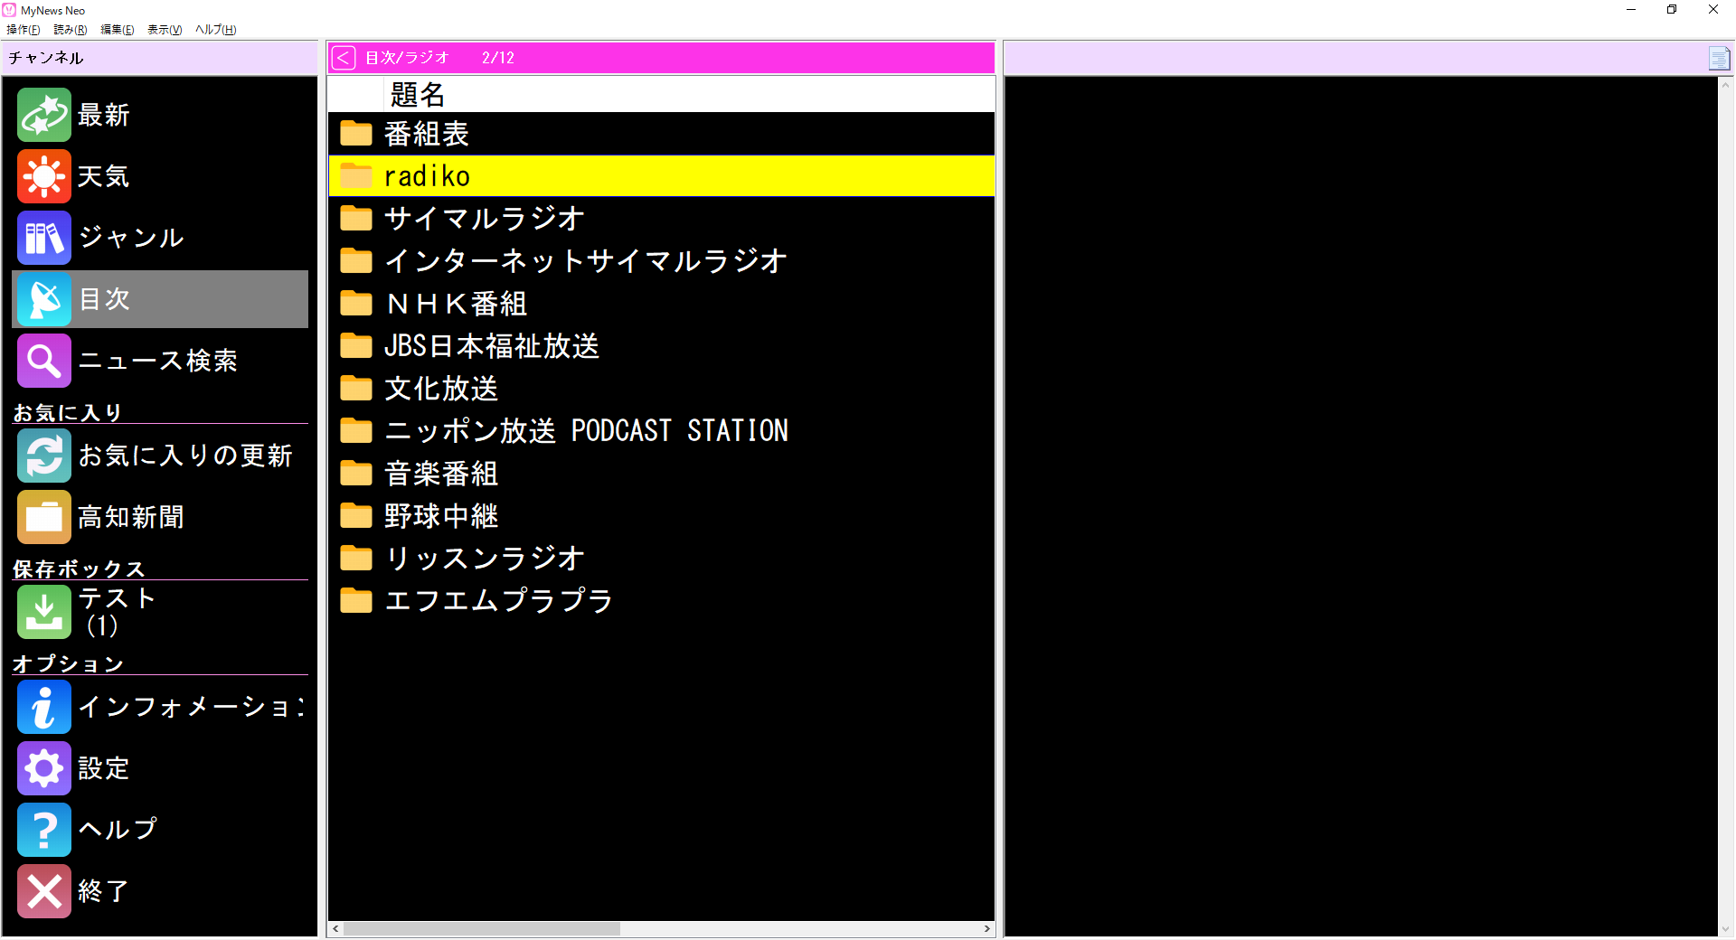1736x940 pixels.
Task: Open 設定 with the gear icon
Action: click(43, 768)
